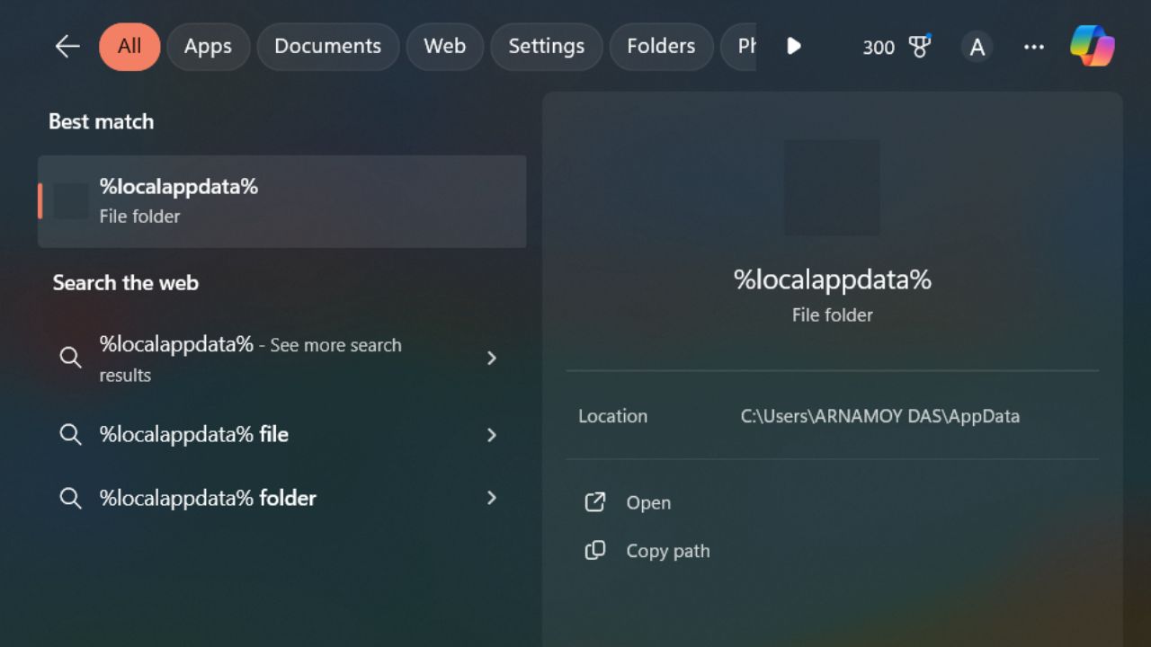Viewport: 1151px width, 647px height.
Task: Open the Microsoft Copilot icon
Action: (1092, 47)
